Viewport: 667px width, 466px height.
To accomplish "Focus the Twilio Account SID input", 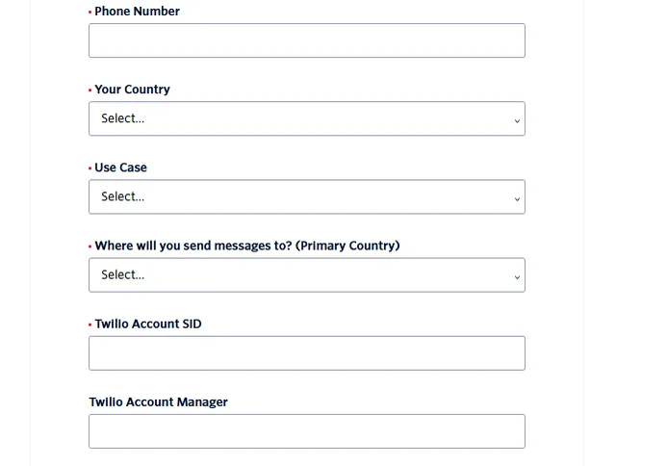I will coord(307,353).
